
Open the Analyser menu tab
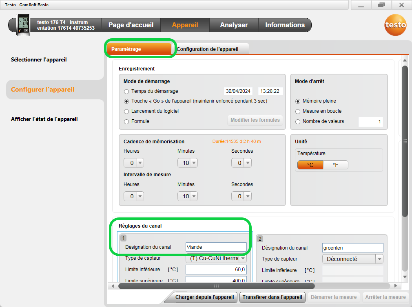[x=234, y=25]
